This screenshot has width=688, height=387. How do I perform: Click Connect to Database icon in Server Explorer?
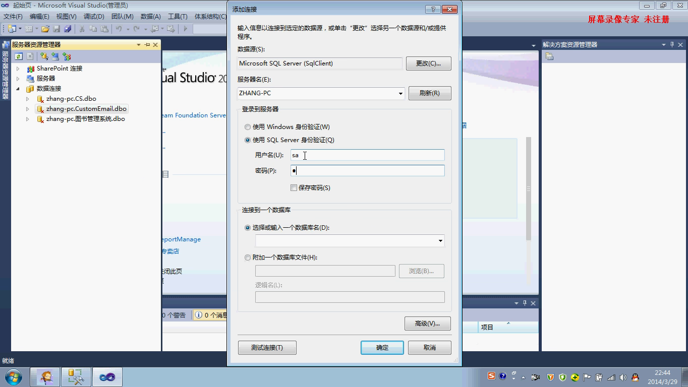pyautogui.click(x=44, y=56)
